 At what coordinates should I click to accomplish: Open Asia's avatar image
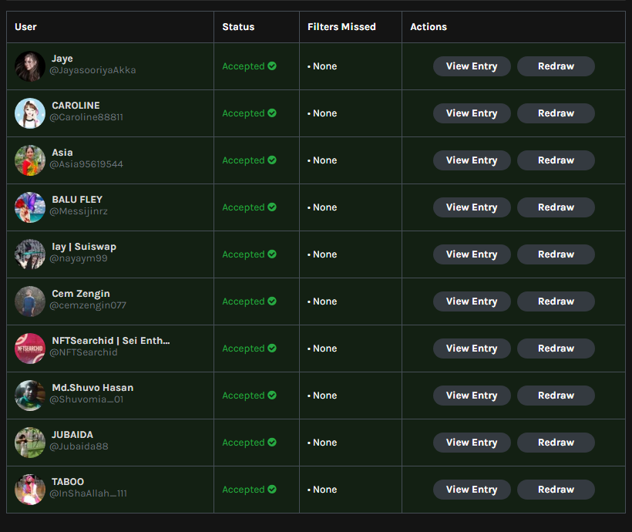pos(30,160)
